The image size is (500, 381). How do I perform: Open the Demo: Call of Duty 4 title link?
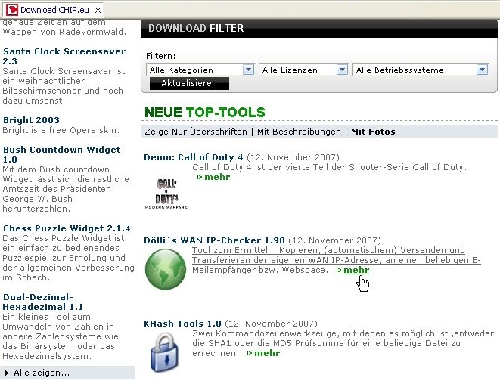[193, 157]
